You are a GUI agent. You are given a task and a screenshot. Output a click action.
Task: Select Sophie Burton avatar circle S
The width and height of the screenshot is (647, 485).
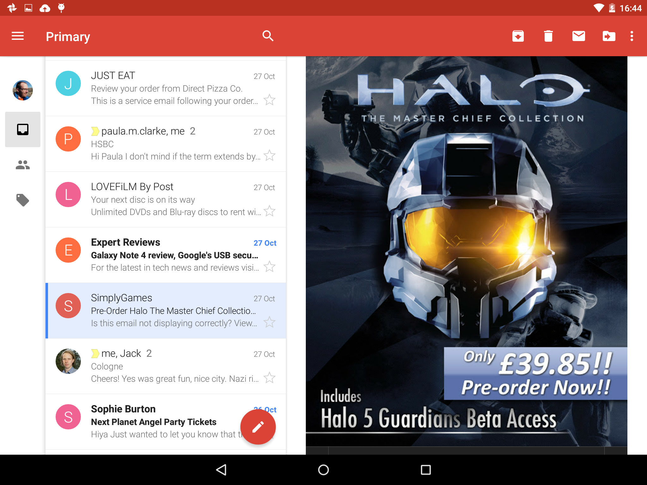pyautogui.click(x=68, y=417)
